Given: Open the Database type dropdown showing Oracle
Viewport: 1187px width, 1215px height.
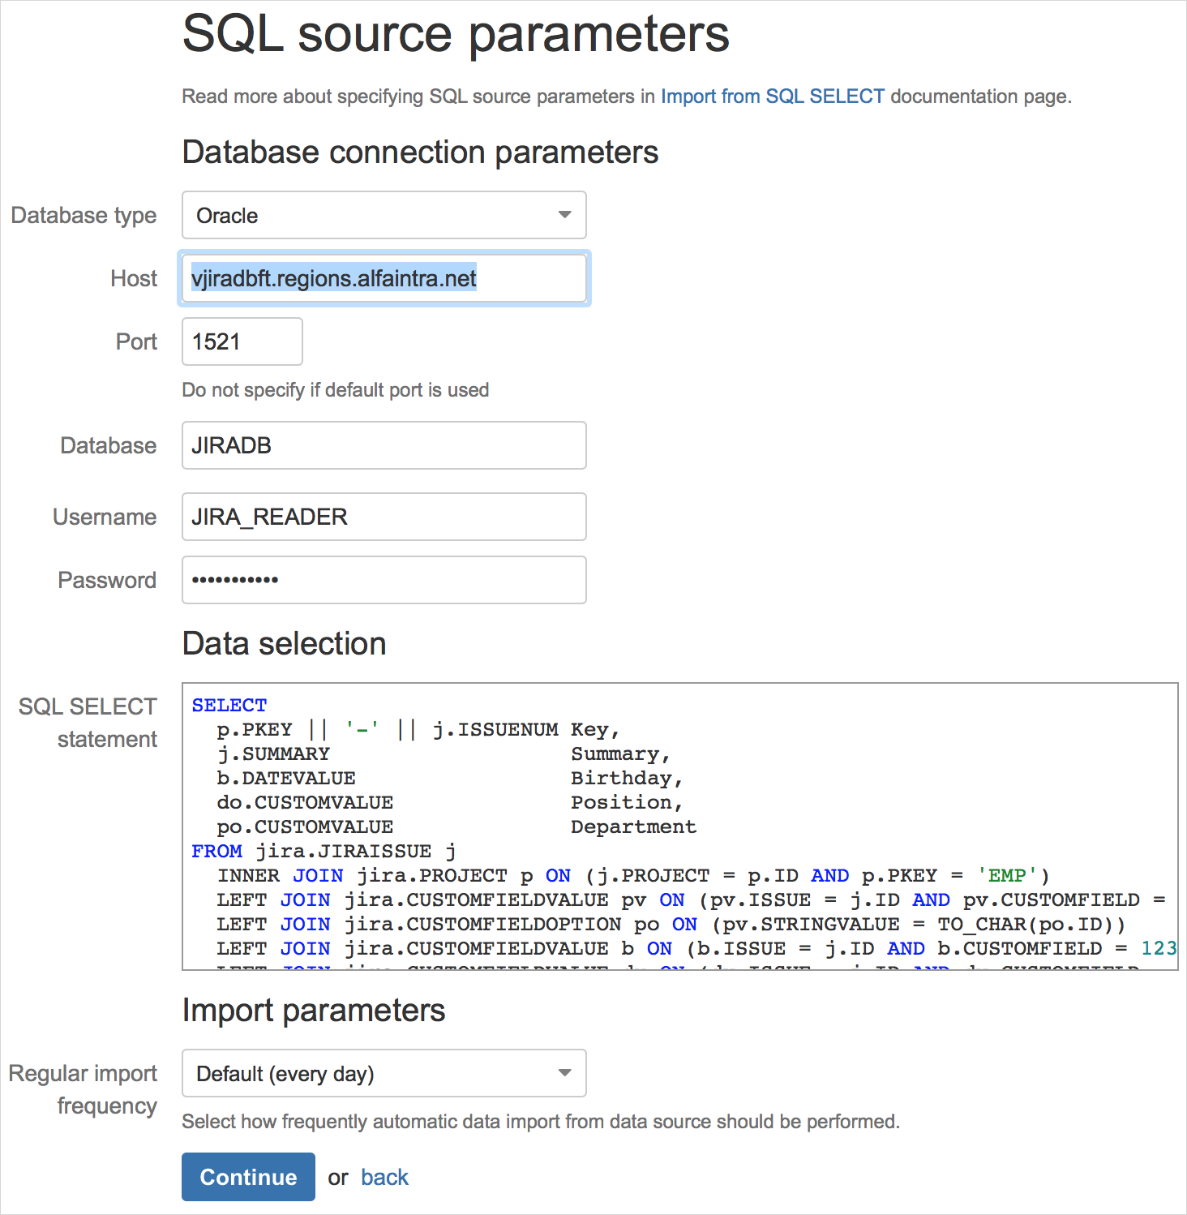Looking at the screenshot, I should (x=384, y=215).
